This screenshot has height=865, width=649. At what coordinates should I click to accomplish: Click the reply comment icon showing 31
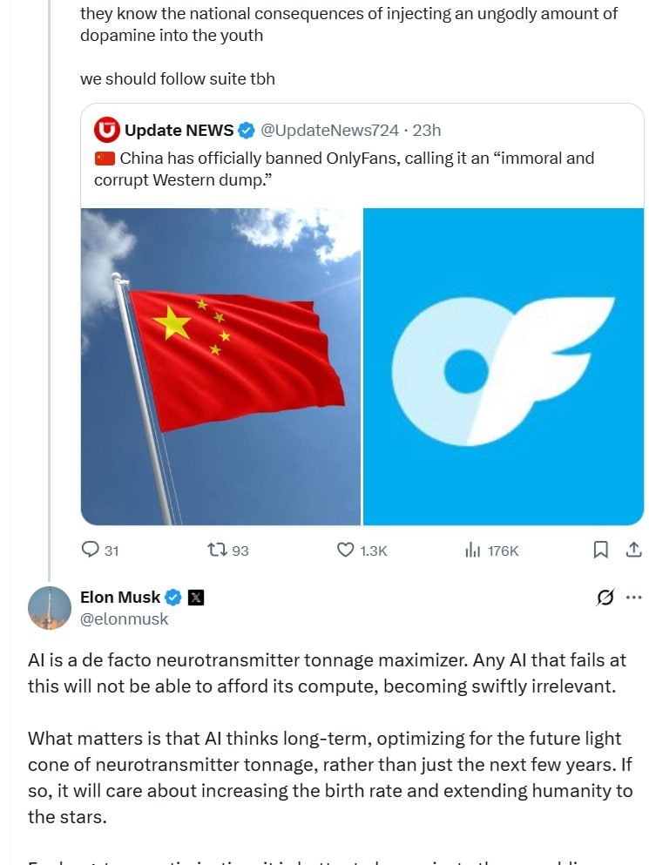[90, 550]
